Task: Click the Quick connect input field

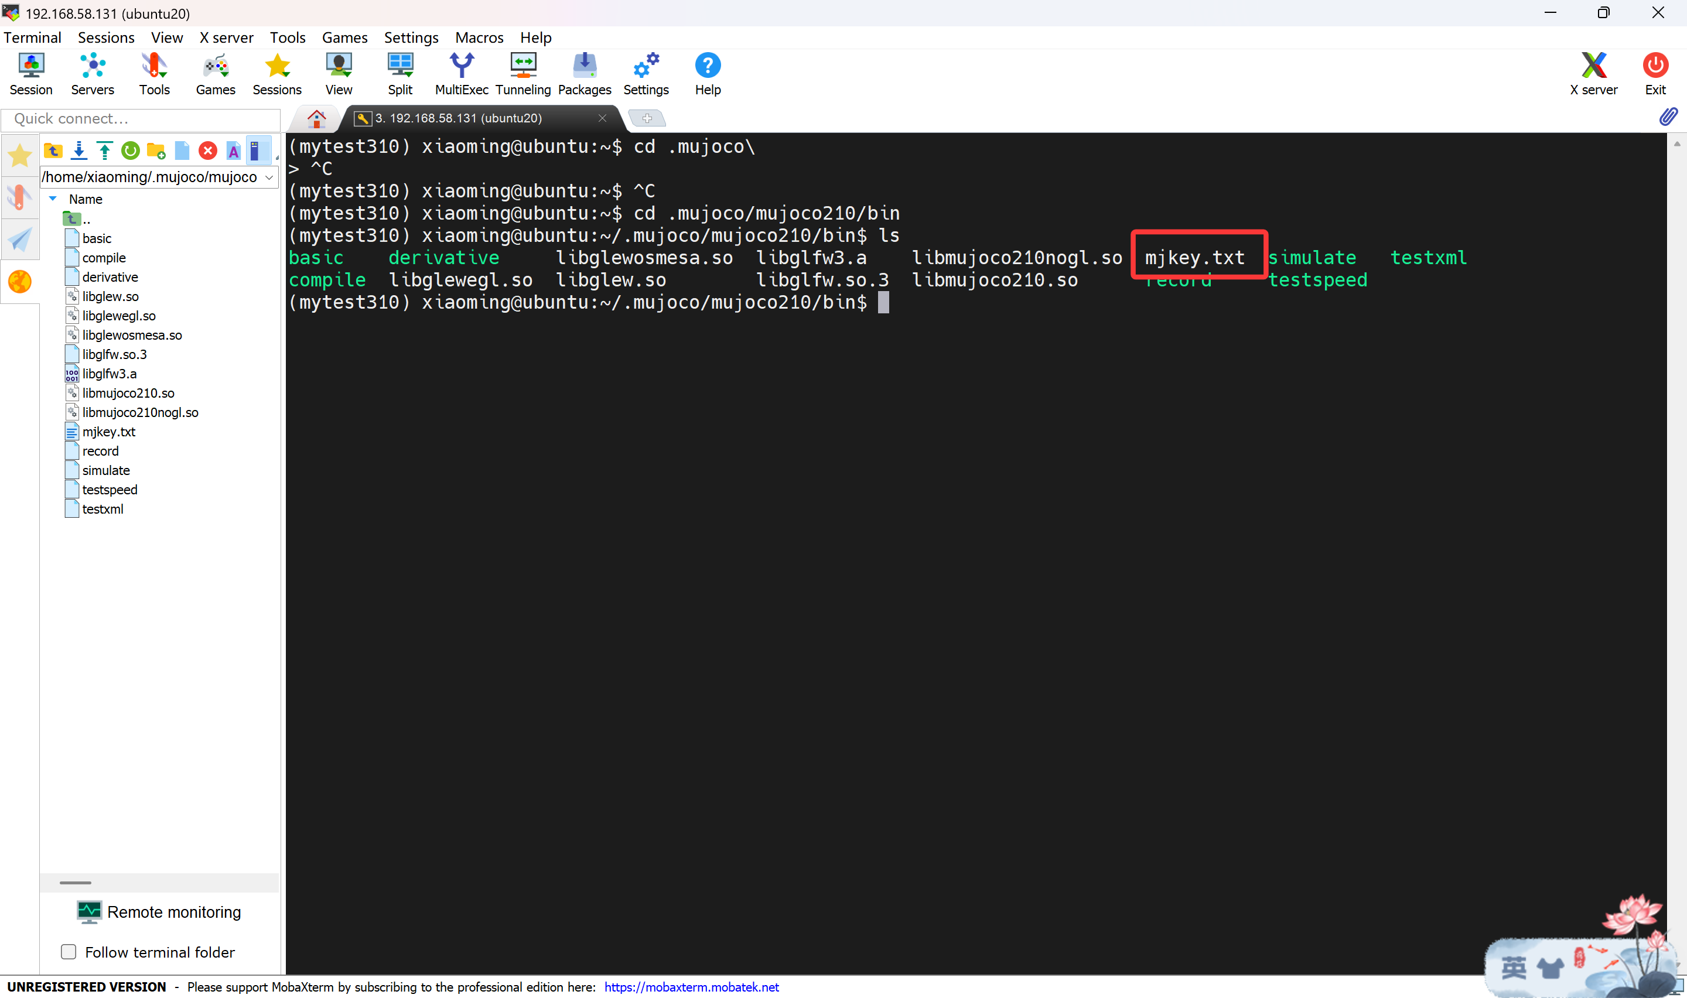Action: 141,119
